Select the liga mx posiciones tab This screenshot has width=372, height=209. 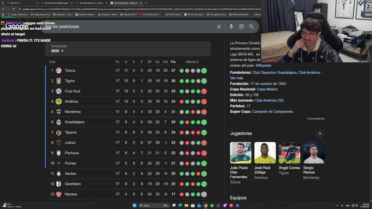pos(126,3)
